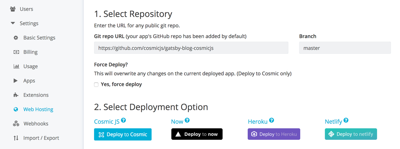The width and height of the screenshot is (400, 149).
Task: Open Webhooks settings
Action: [x=36, y=124]
